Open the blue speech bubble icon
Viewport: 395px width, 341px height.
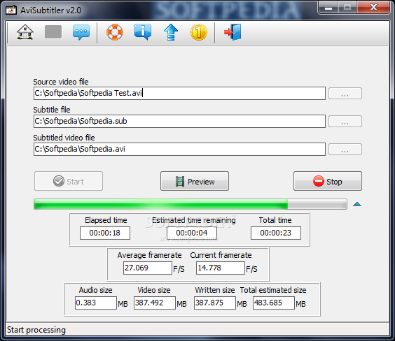pos(81,32)
